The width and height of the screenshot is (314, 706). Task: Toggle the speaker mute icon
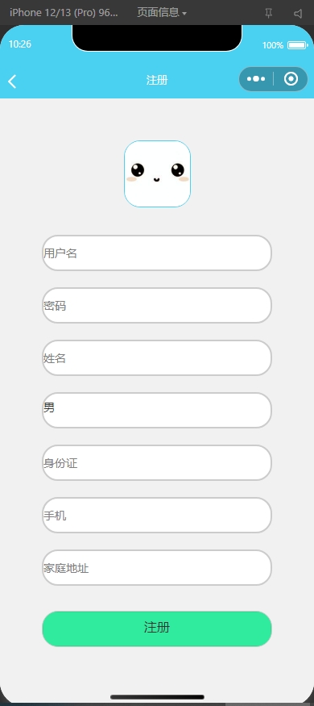tap(298, 14)
